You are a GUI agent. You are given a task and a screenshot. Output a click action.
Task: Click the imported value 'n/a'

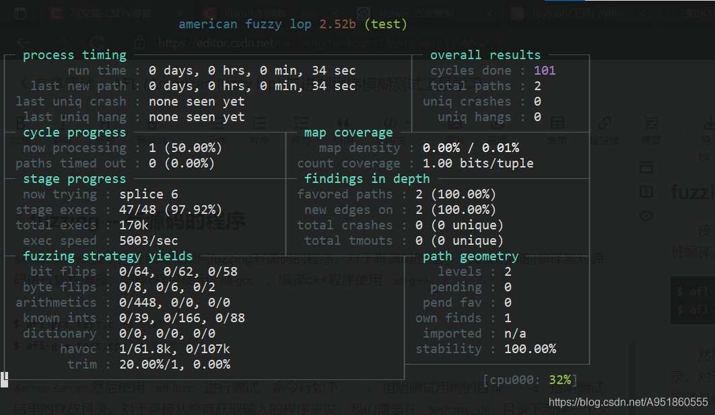[515, 334]
